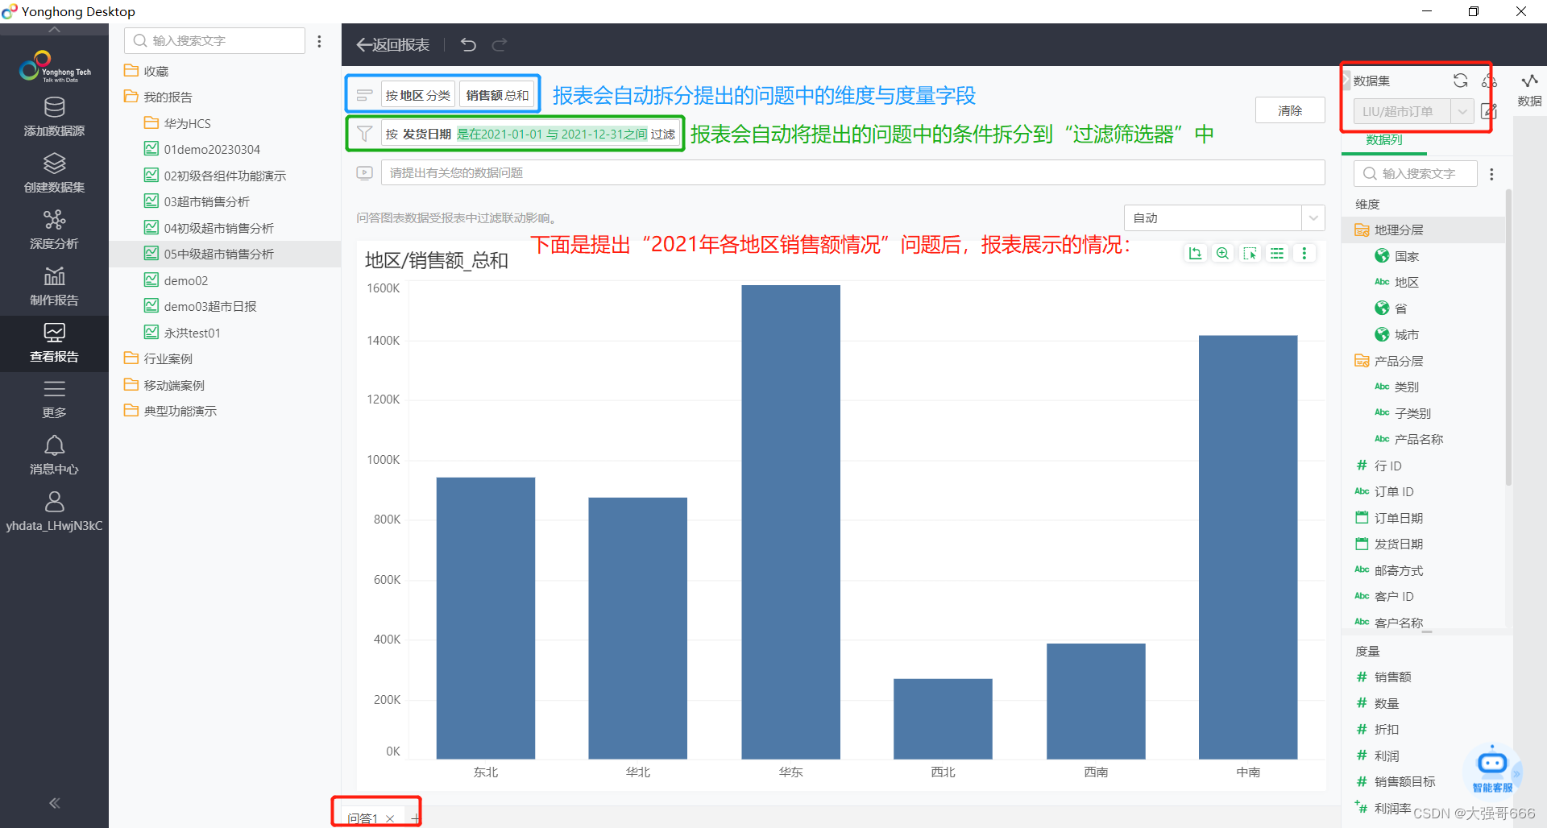
Task: Select the 数据列 tab
Action: coord(1384,139)
